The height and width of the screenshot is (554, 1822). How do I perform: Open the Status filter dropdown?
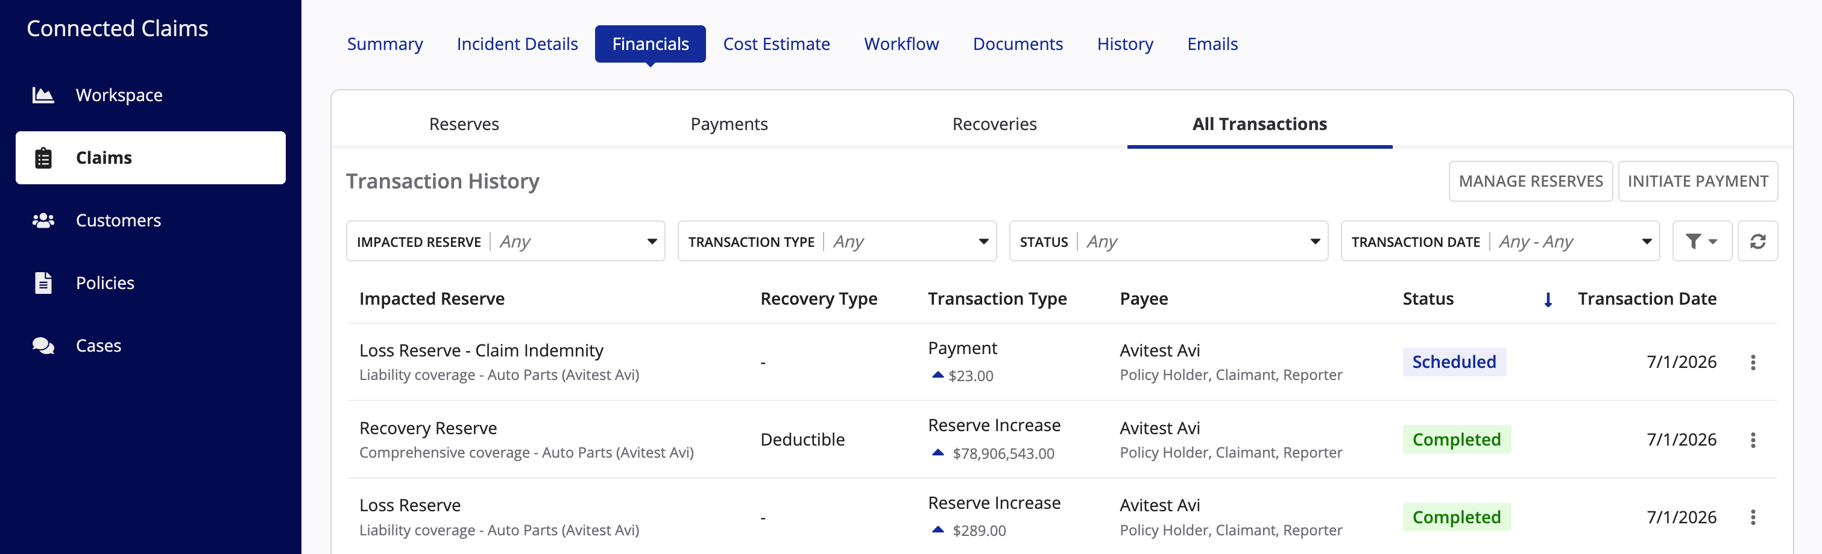(x=1168, y=241)
